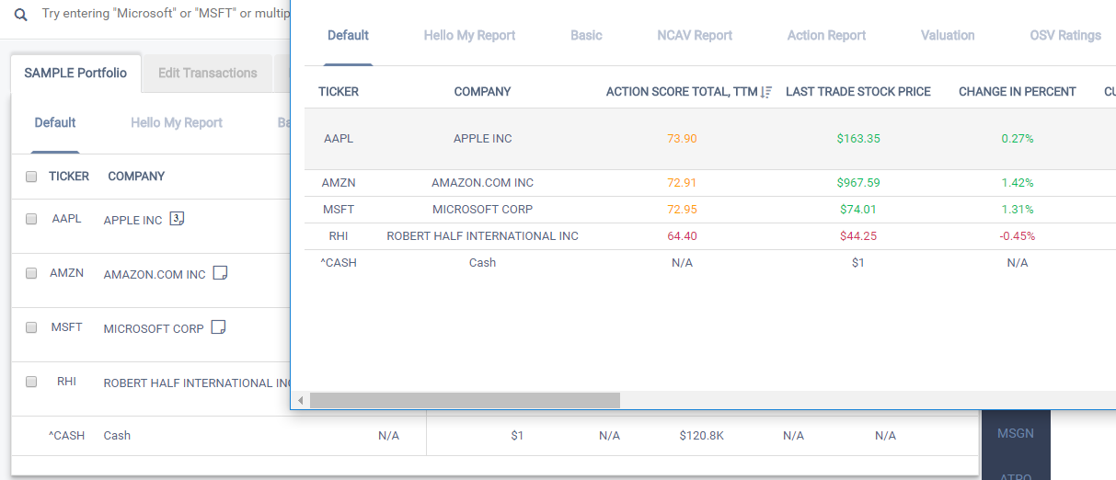Click RHI ticker in background portfolio
The width and height of the screenshot is (1116, 480).
67,381
